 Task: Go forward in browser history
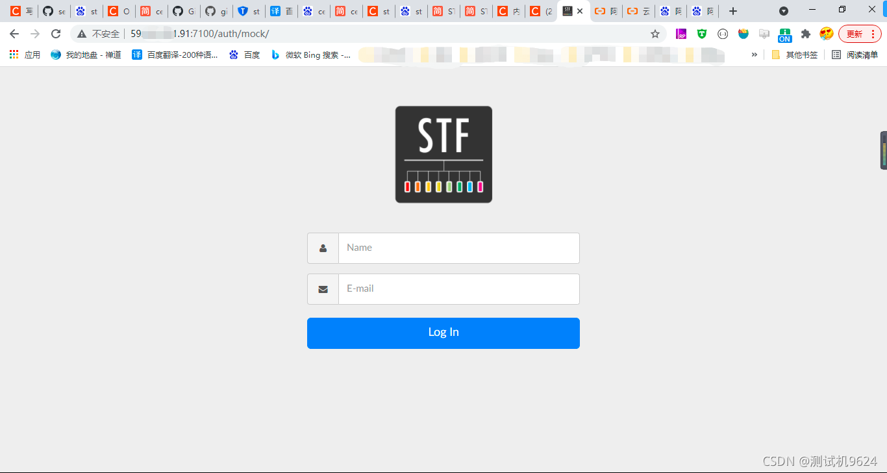[35, 34]
